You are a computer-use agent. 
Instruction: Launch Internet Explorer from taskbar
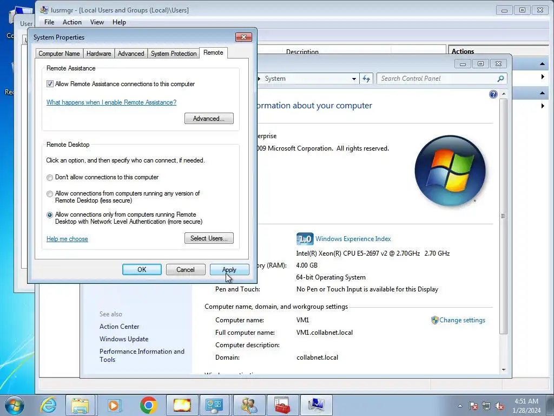point(48,405)
